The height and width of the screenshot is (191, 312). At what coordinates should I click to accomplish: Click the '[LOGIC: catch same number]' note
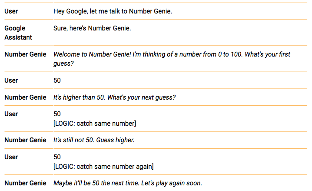[x=95, y=124]
